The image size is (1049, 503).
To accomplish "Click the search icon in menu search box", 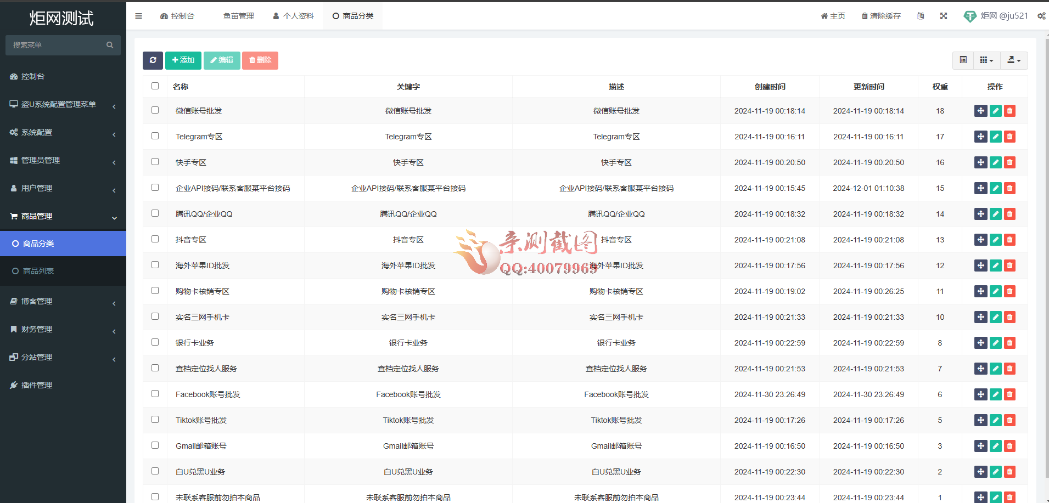I will click(x=109, y=45).
